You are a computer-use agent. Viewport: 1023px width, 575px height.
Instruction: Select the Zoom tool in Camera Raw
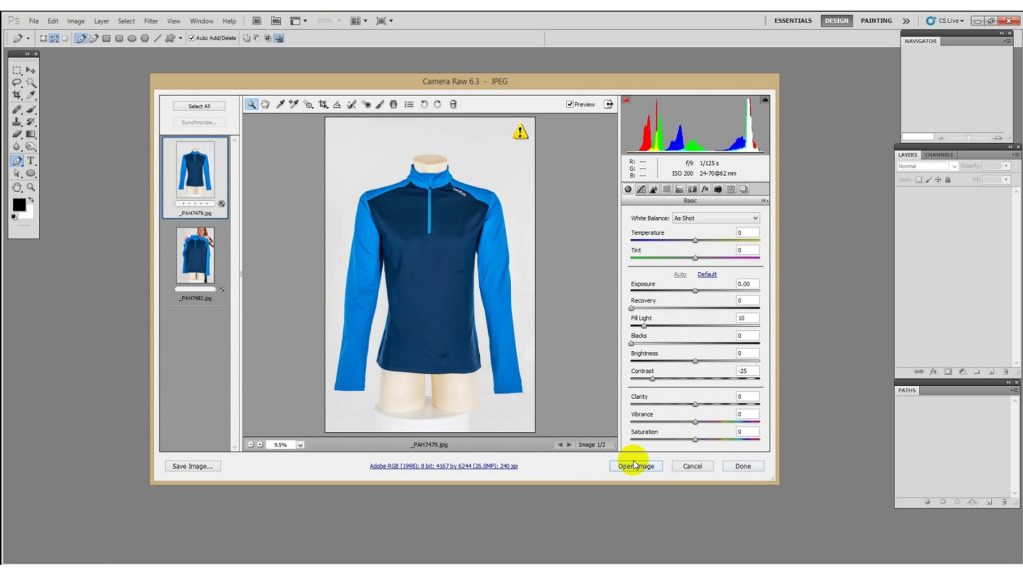pyautogui.click(x=252, y=104)
